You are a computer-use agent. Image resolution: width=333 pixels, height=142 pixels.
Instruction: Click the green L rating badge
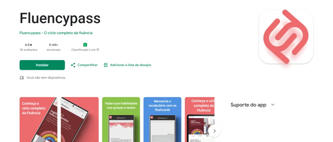(85, 45)
